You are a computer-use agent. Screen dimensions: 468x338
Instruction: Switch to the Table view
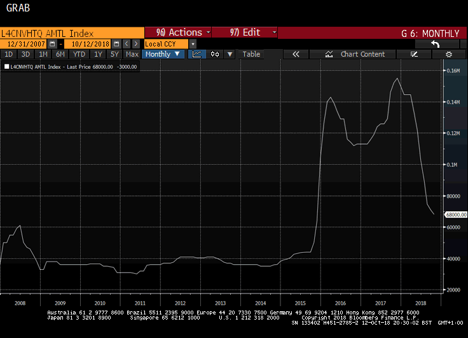point(251,54)
